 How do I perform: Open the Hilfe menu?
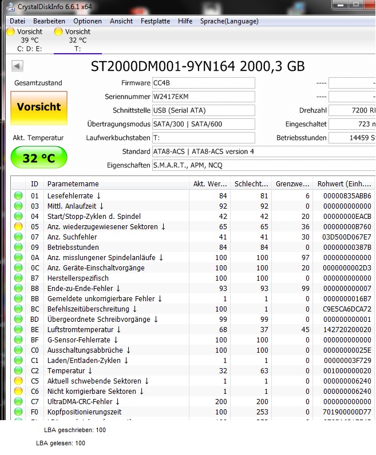coord(185,21)
